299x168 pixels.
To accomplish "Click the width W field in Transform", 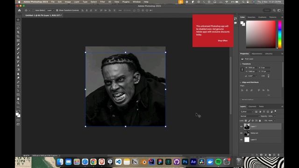I will 253,68.
